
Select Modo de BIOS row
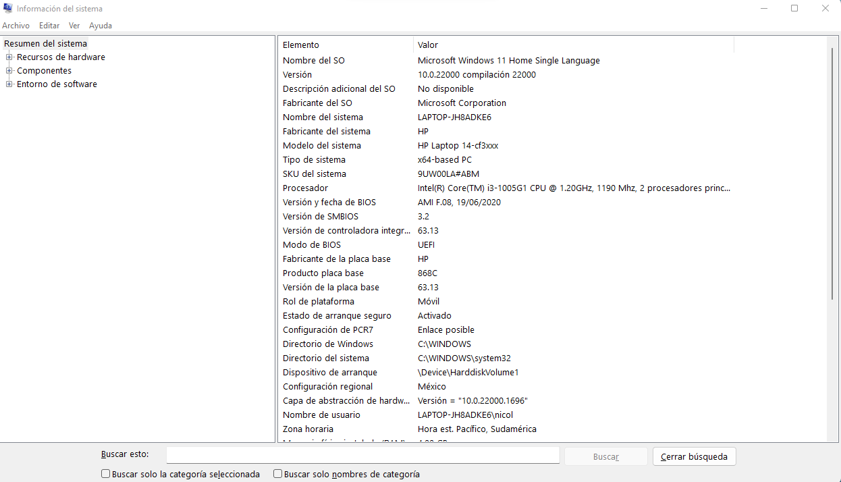point(506,245)
